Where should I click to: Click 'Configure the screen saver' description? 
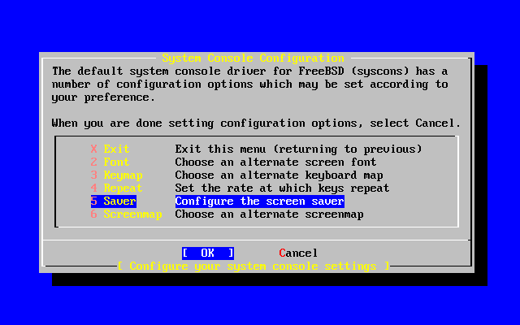pyautogui.click(x=260, y=201)
